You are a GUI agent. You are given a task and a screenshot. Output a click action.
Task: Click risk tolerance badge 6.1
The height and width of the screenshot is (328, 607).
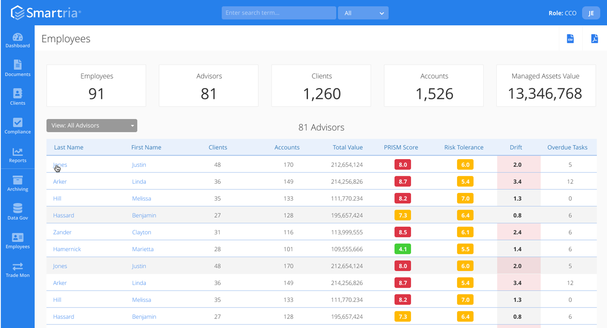(x=465, y=232)
